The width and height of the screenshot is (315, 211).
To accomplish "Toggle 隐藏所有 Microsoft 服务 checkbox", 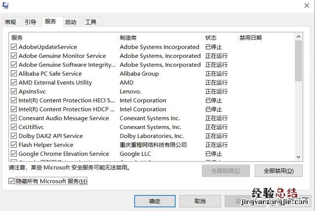I will pos(12,182).
